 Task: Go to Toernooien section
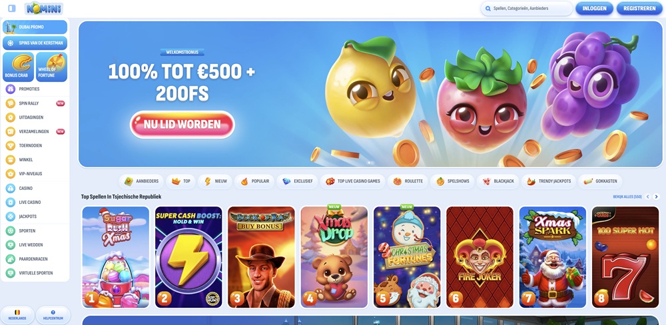(35, 146)
